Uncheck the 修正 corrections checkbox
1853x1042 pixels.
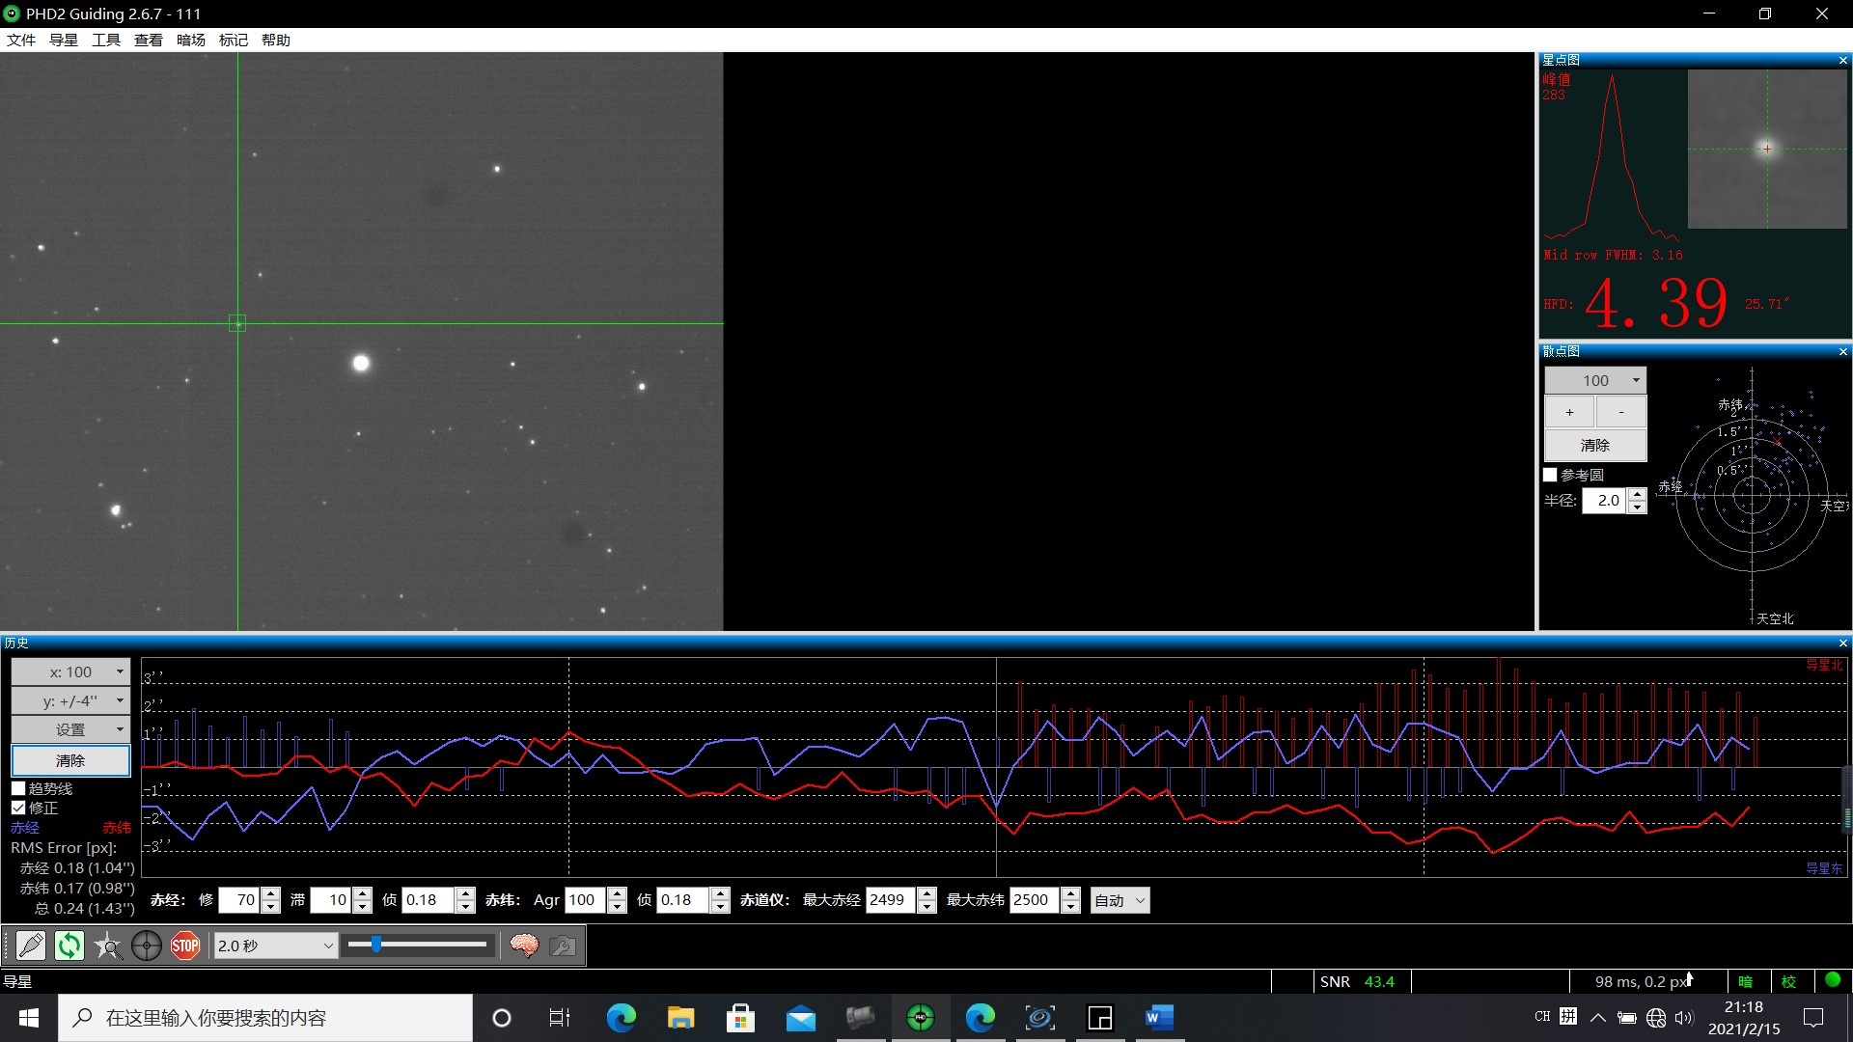point(18,808)
